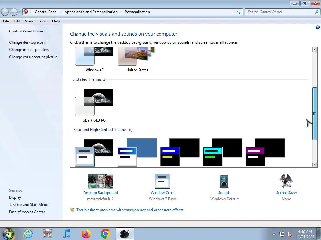Open the File menu

(6, 21)
